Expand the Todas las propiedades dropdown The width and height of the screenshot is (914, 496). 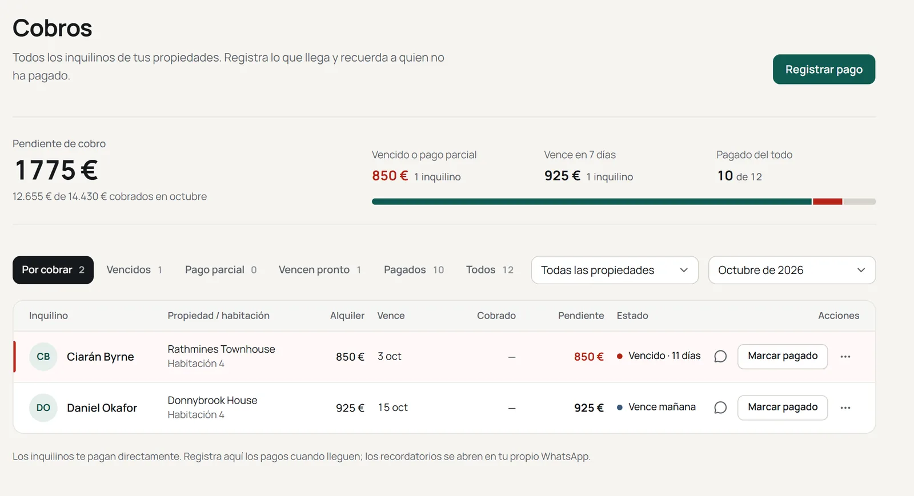[x=615, y=270]
